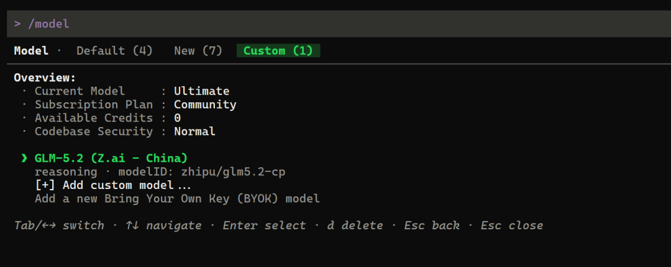Click the Model heading label
Image resolution: width=671 pixels, height=267 pixels.
pyautogui.click(x=31, y=51)
